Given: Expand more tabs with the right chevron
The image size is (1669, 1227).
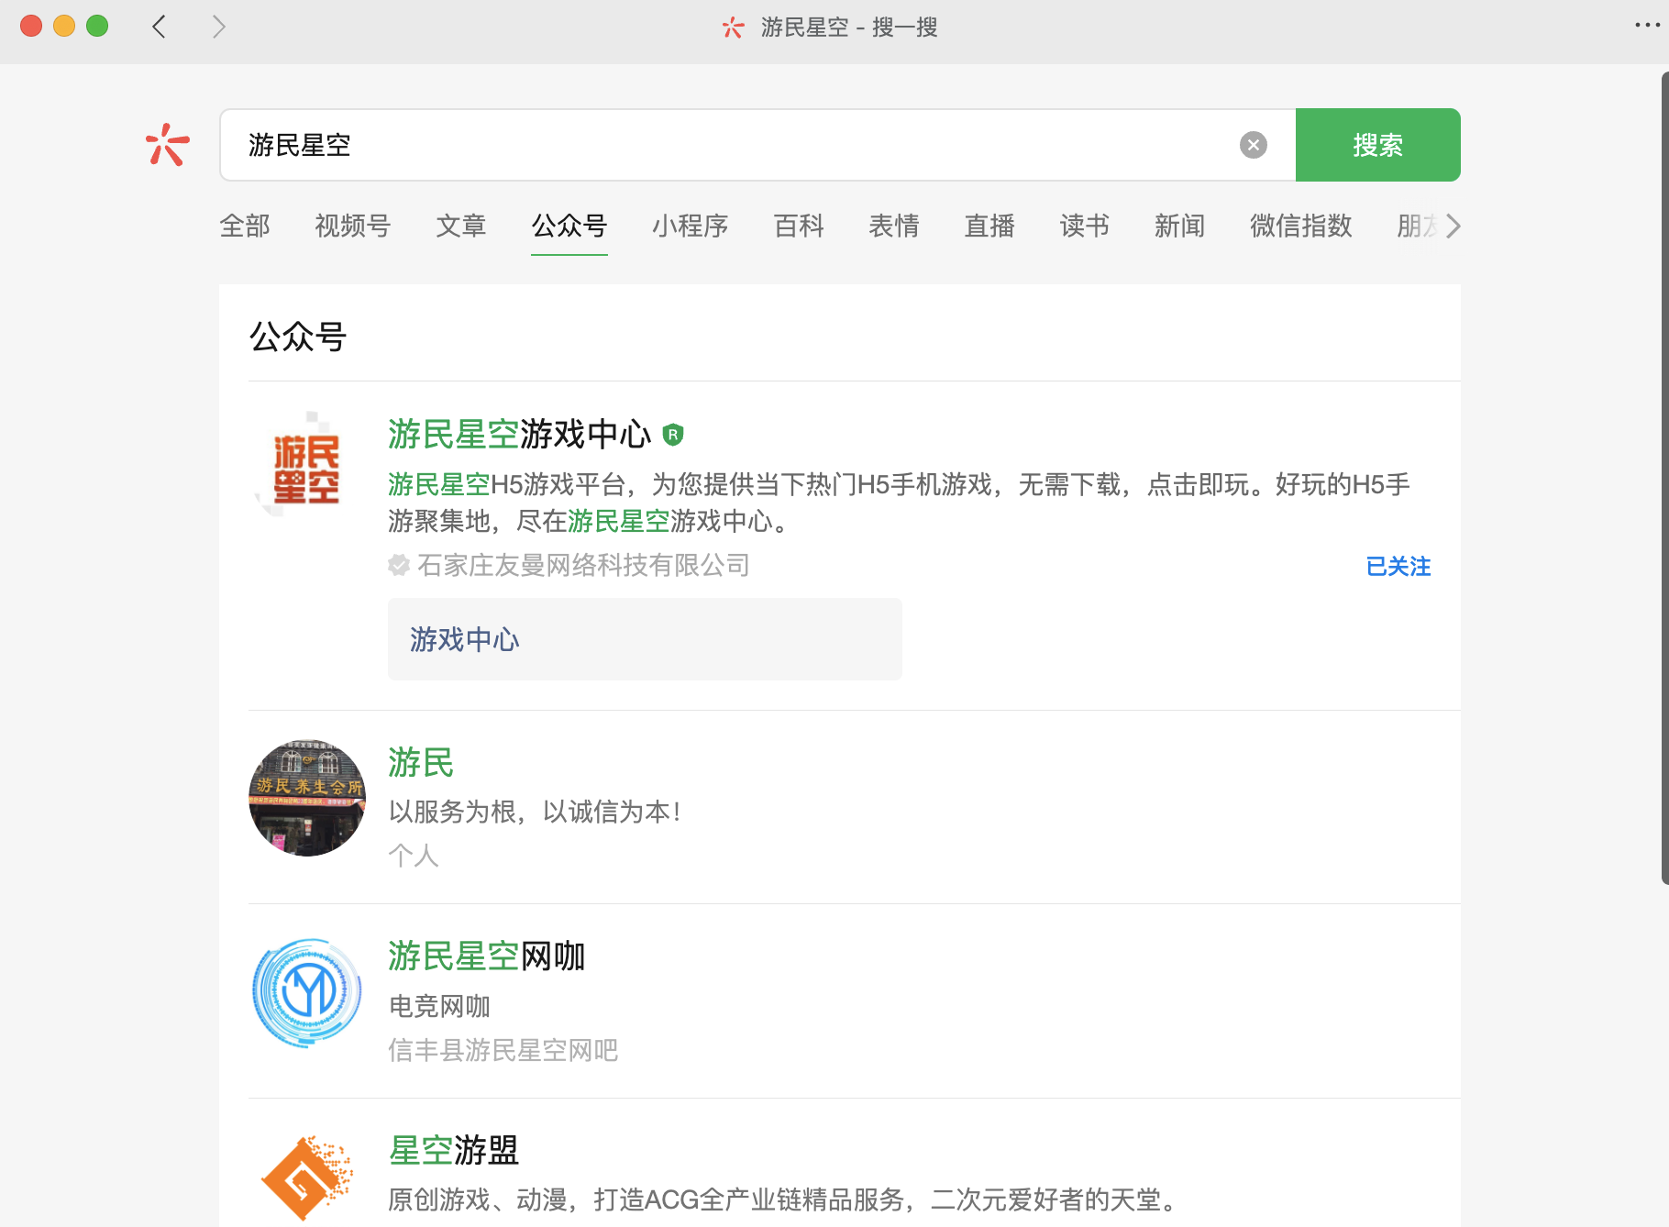Looking at the screenshot, I should click(1453, 226).
